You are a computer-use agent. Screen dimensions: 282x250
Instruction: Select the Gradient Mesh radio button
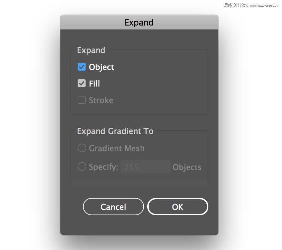coord(82,148)
